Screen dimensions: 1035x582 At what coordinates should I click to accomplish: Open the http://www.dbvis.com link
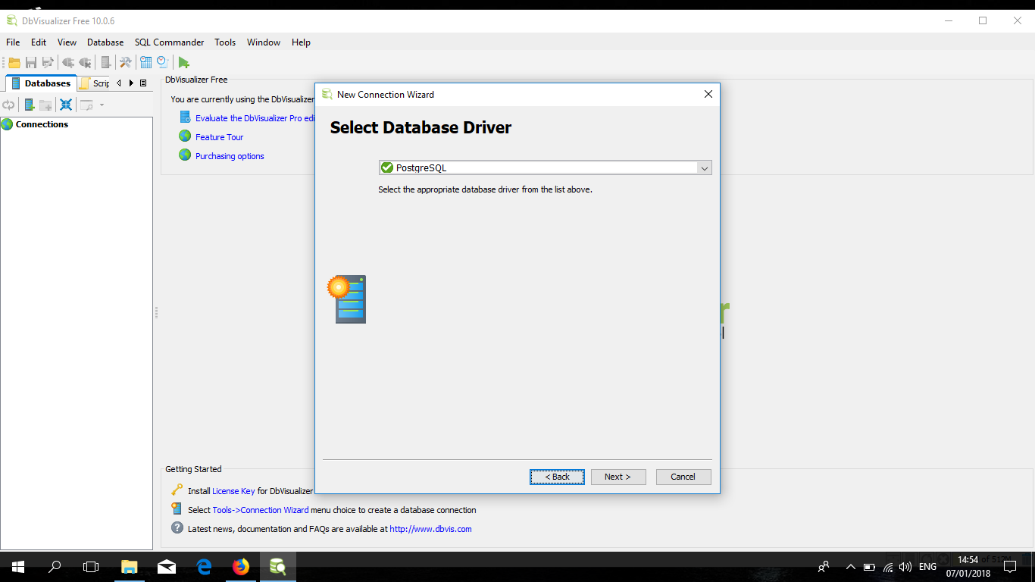click(430, 529)
